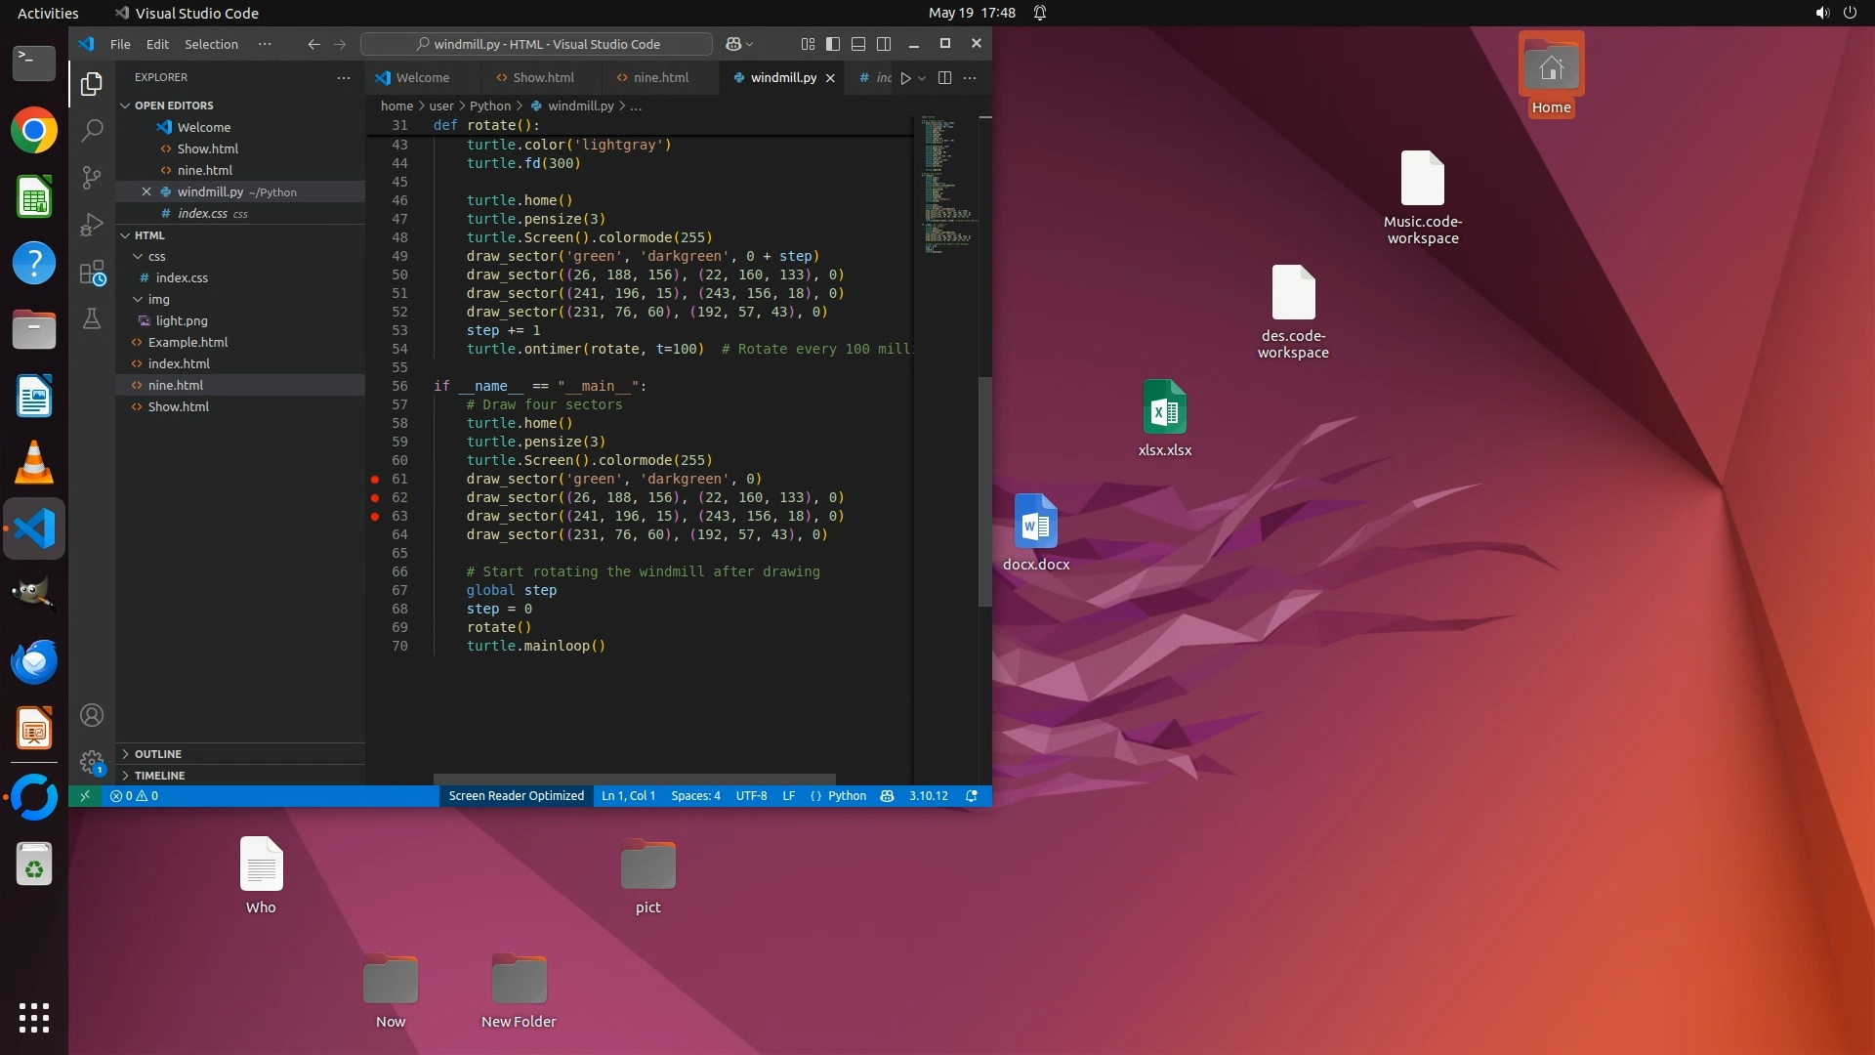Viewport: 1875px width, 1055px height.
Task: Toggle the Primary Side Bar visibility
Action: [x=833, y=44]
